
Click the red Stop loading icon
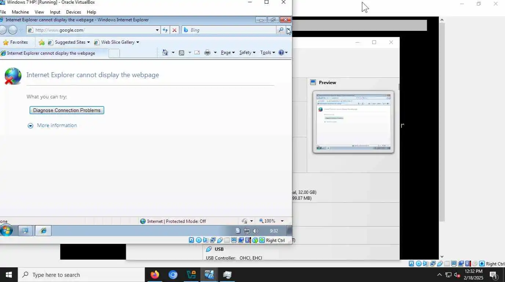tap(174, 30)
